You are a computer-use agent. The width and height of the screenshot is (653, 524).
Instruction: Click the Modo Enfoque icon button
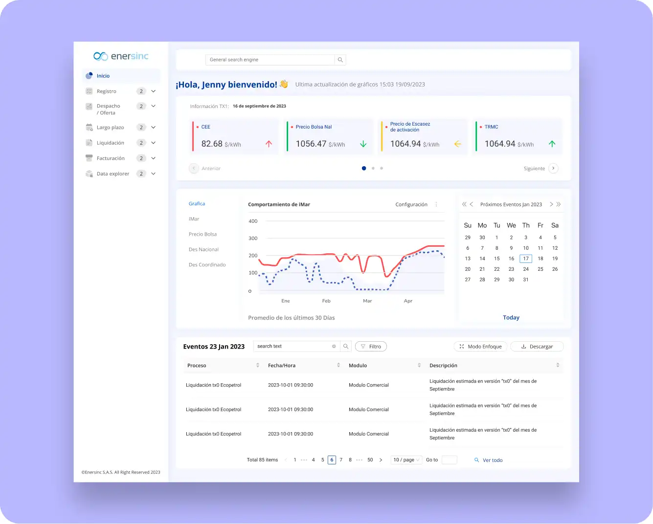[461, 346]
